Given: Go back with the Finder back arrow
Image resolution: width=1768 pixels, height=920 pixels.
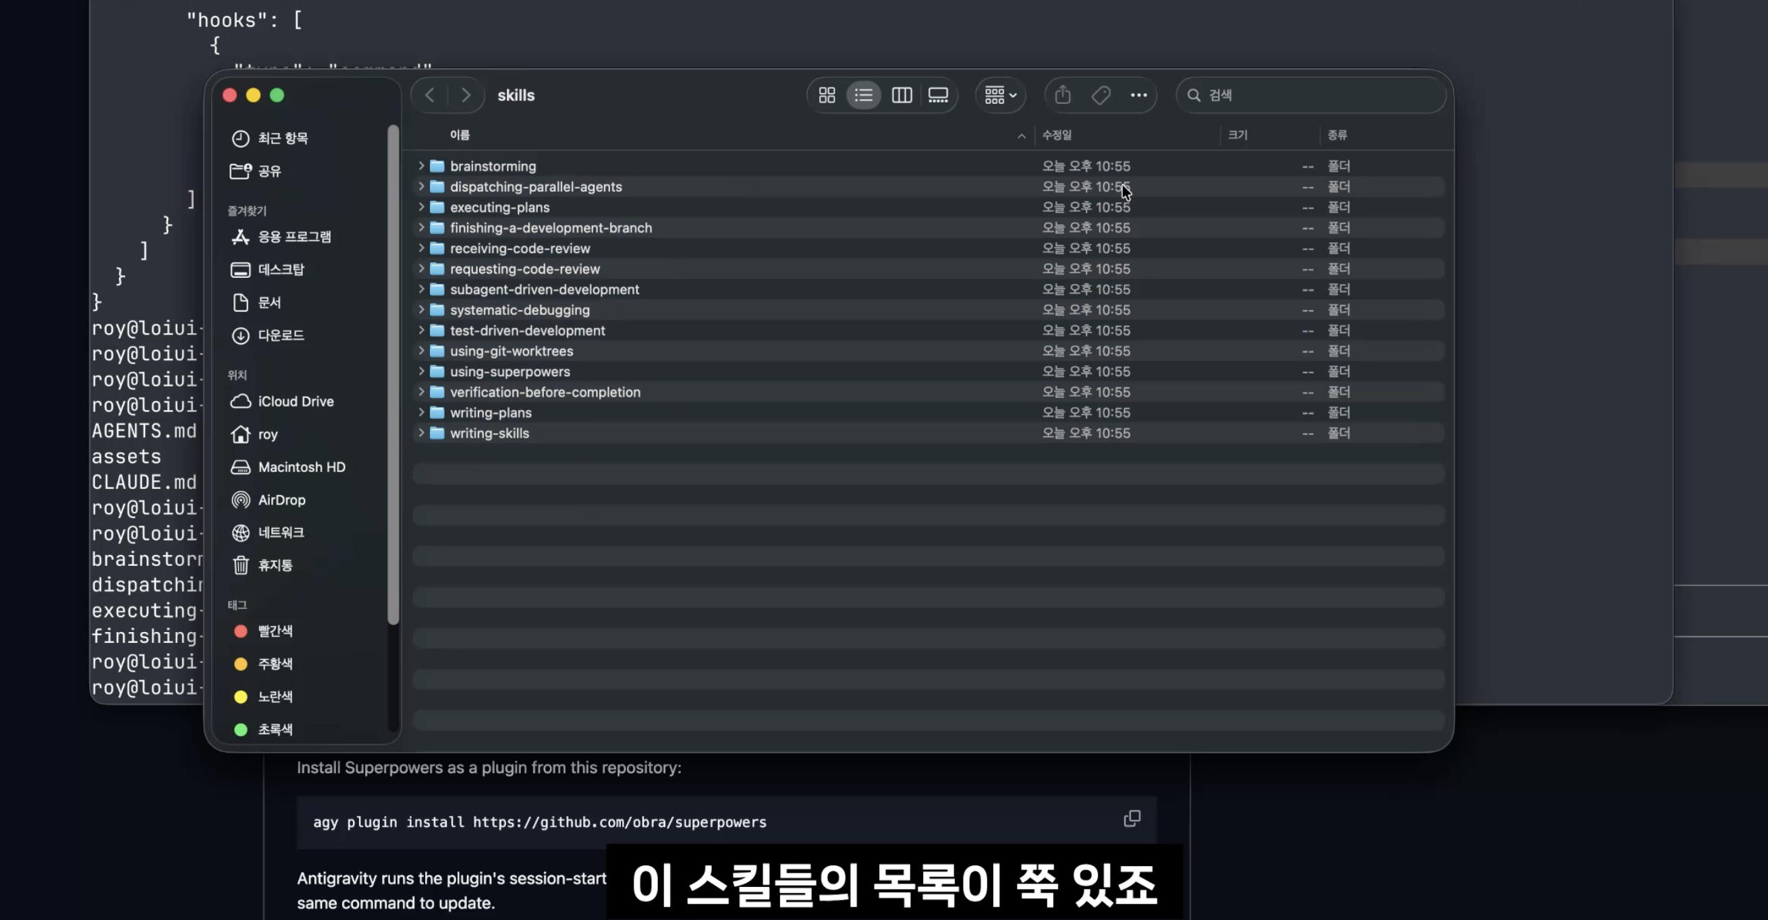Looking at the screenshot, I should (431, 95).
